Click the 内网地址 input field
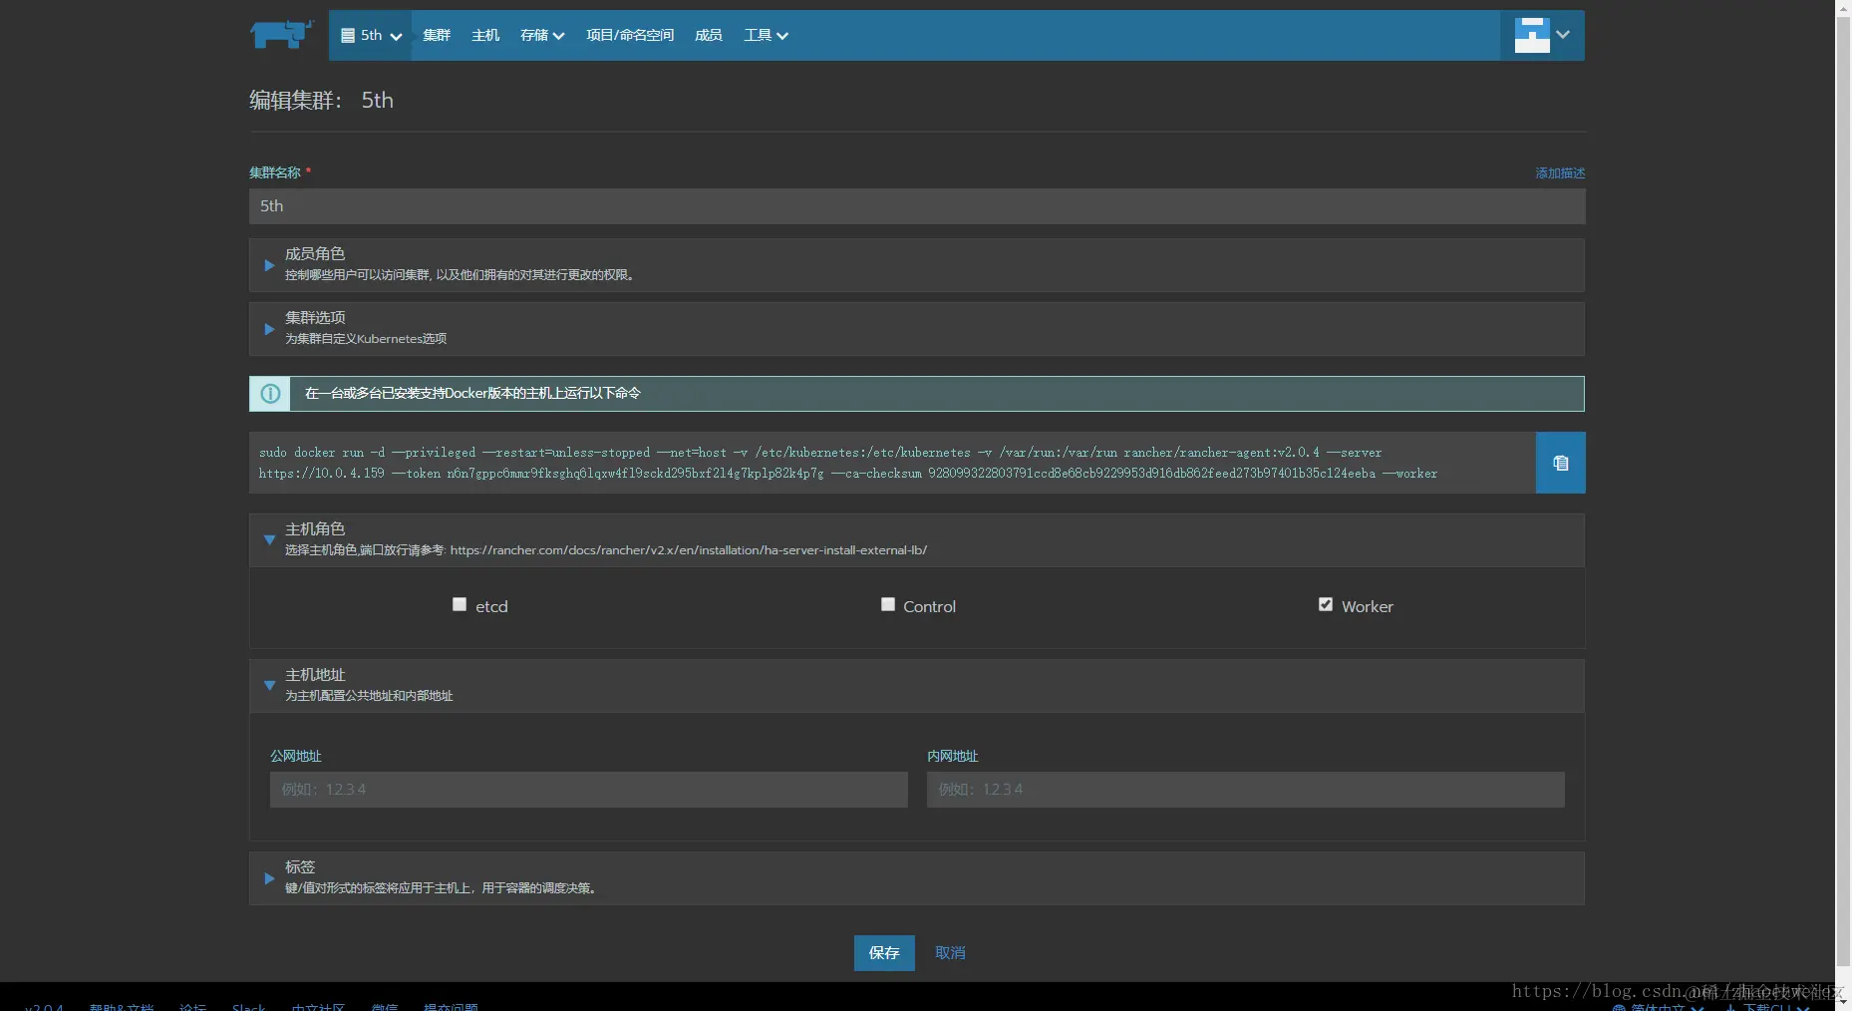 coord(1245,790)
